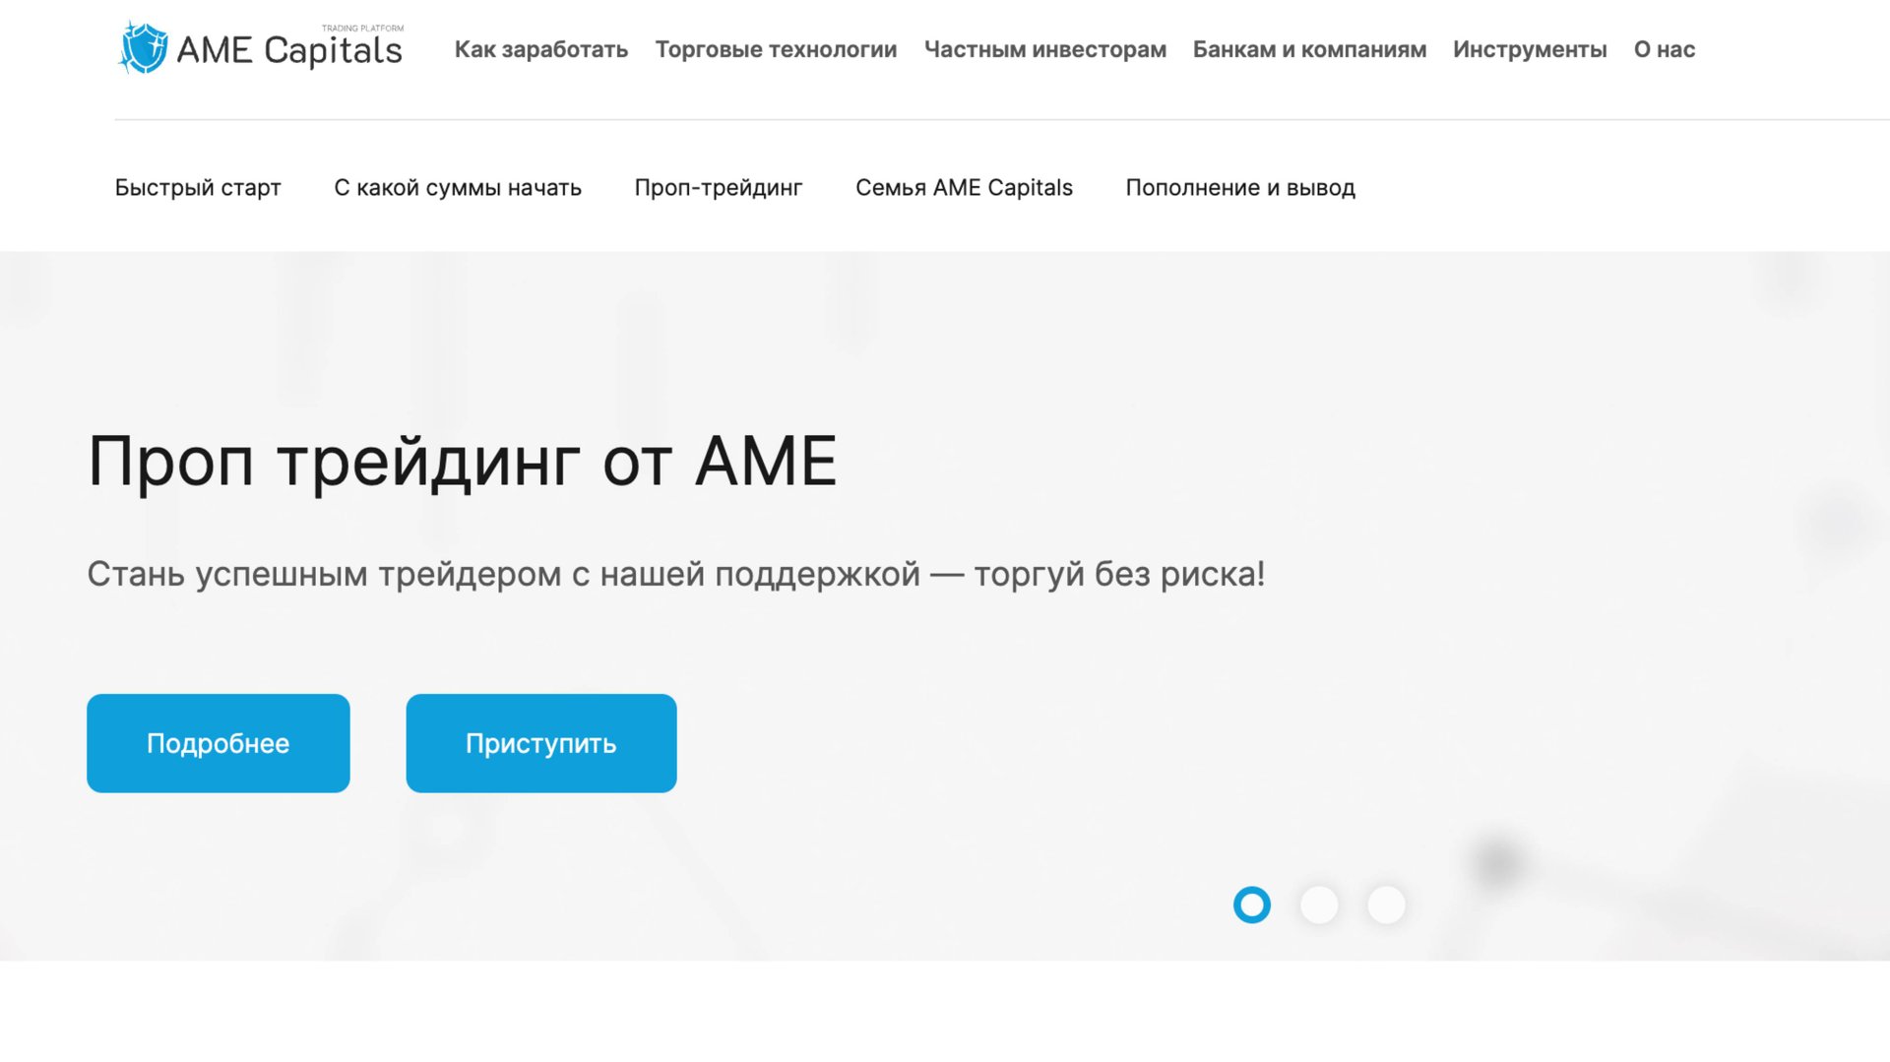Open the Частным инвесторам menu
Viewport: 1890px width, 1062px height.
point(1044,49)
